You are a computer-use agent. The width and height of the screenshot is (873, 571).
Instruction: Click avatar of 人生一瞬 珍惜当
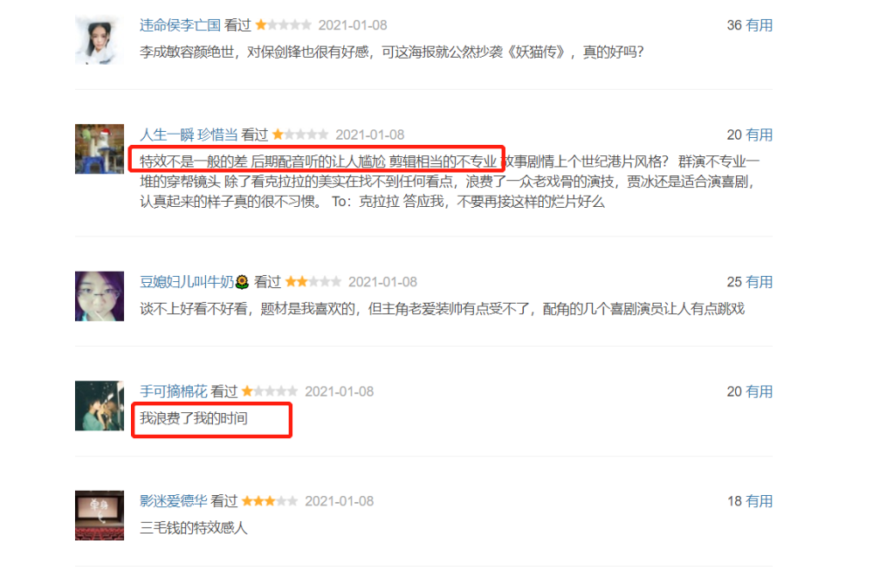(x=100, y=148)
